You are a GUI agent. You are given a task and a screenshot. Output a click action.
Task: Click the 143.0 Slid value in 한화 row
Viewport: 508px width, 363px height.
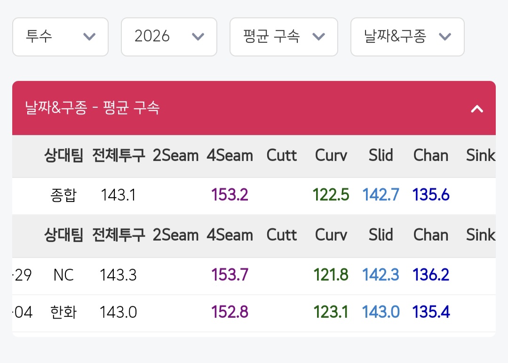click(381, 312)
